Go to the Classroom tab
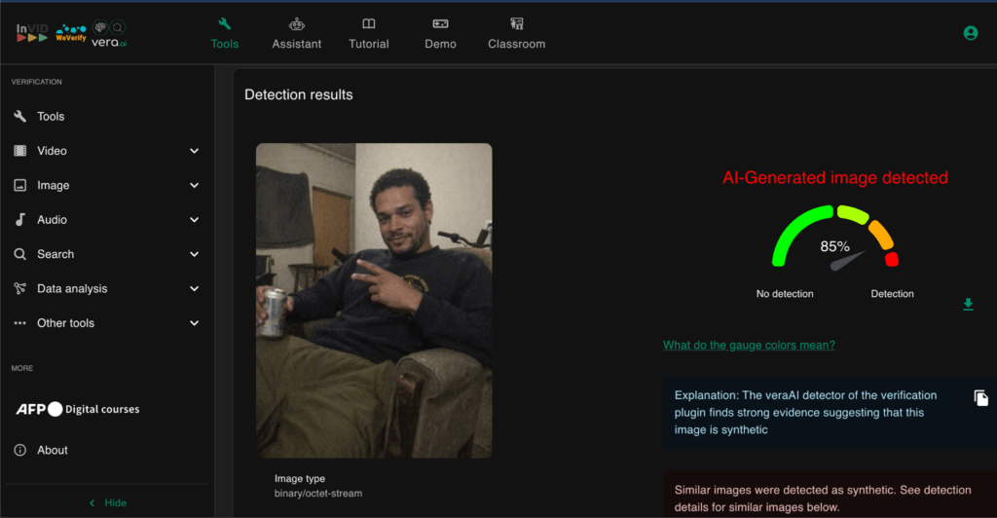 pyautogui.click(x=516, y=33)
